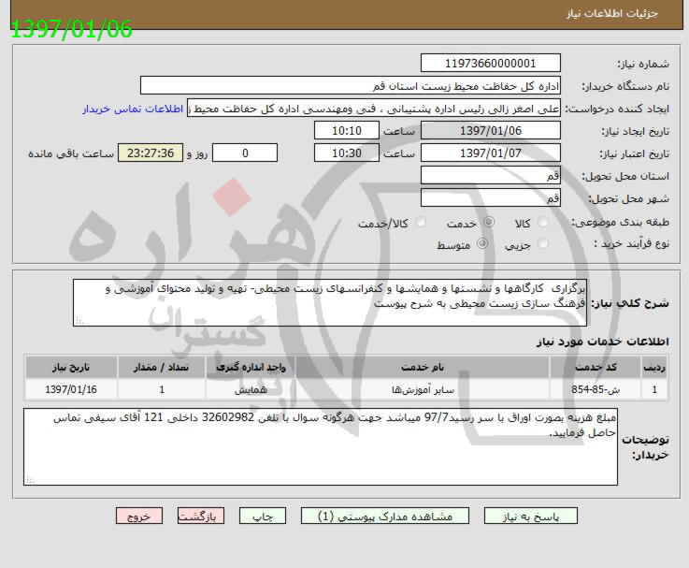Click the buyer notes text area

pyautogui.click(x=321, y=447)
